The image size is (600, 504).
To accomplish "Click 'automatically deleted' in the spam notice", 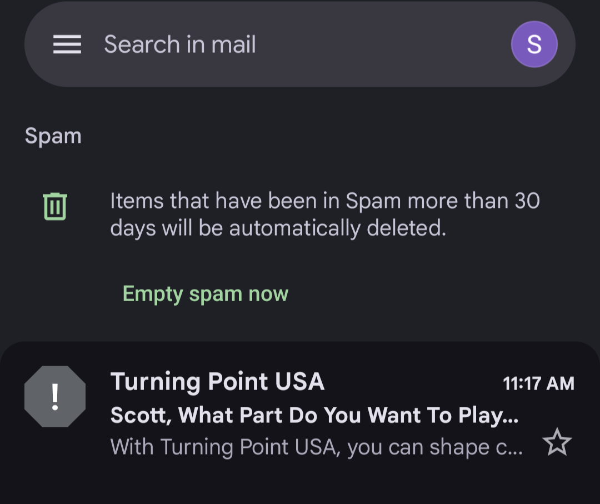I will point(338,229).
